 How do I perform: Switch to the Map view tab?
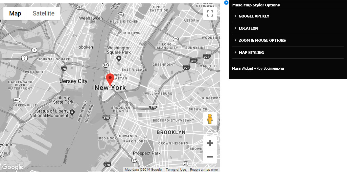pos(15,13)
